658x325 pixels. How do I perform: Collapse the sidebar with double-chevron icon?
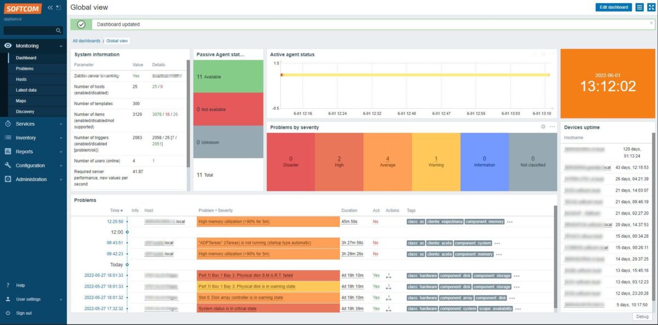[x=50, y=7]
